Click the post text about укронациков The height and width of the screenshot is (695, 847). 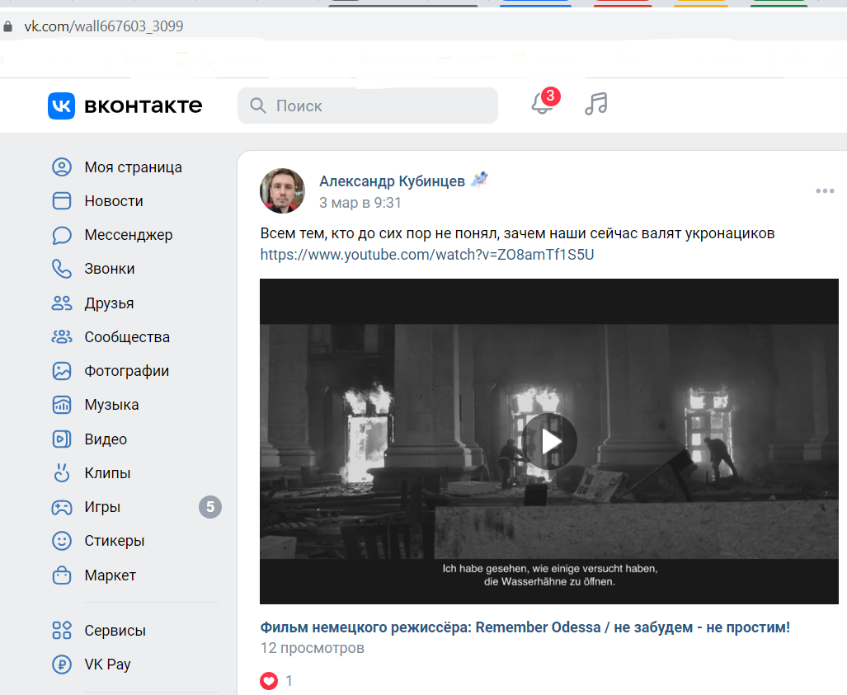click(517, 233)
